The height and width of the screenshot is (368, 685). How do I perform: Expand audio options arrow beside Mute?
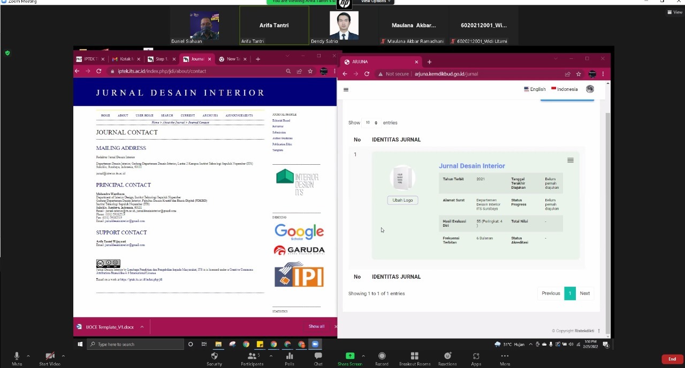[28, 356]
